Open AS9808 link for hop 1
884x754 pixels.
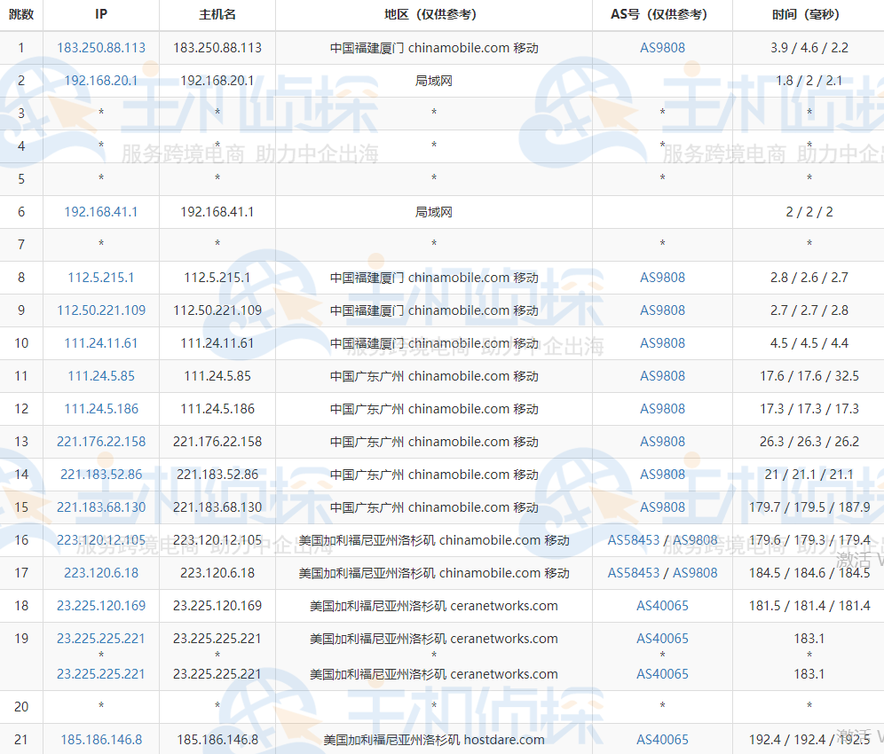point(662,47)
